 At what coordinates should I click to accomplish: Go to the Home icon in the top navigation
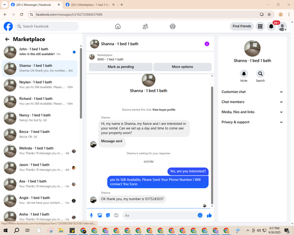(x=118, y=26)
